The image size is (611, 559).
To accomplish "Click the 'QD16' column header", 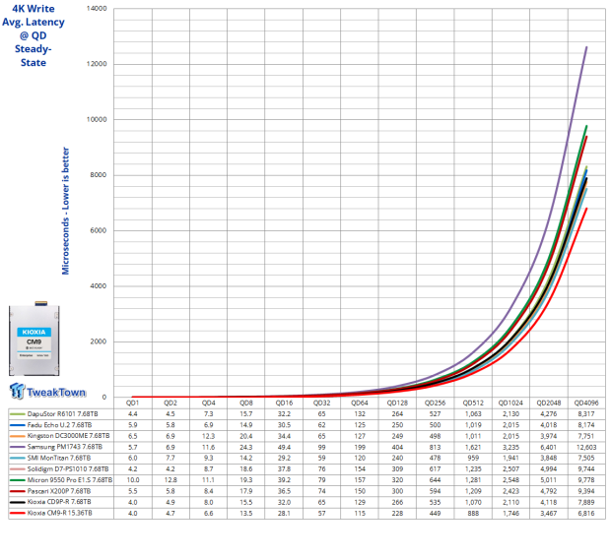I will coord(284,403).
